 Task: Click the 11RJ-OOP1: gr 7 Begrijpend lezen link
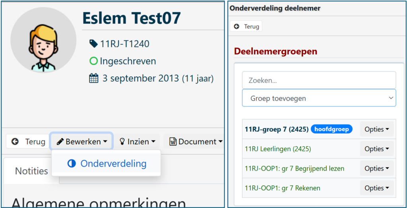(295, 169)
